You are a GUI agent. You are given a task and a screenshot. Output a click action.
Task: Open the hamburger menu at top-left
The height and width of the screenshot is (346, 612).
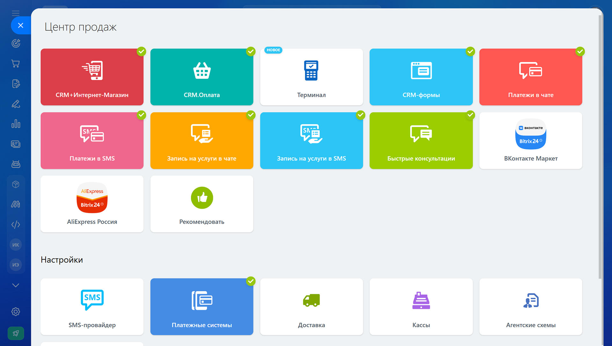tap(16, 13)
